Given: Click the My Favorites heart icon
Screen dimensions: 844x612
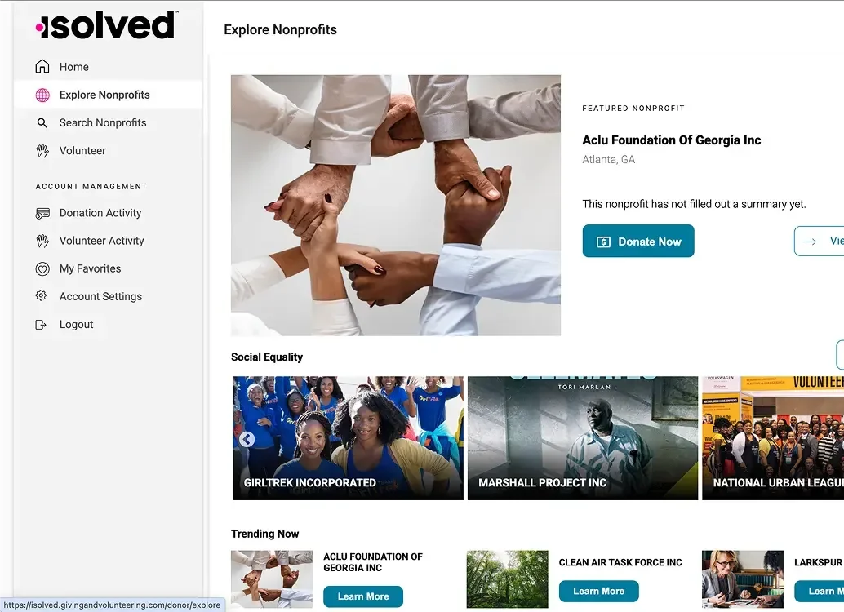Looking at the screenshot, I should [42, 268].
